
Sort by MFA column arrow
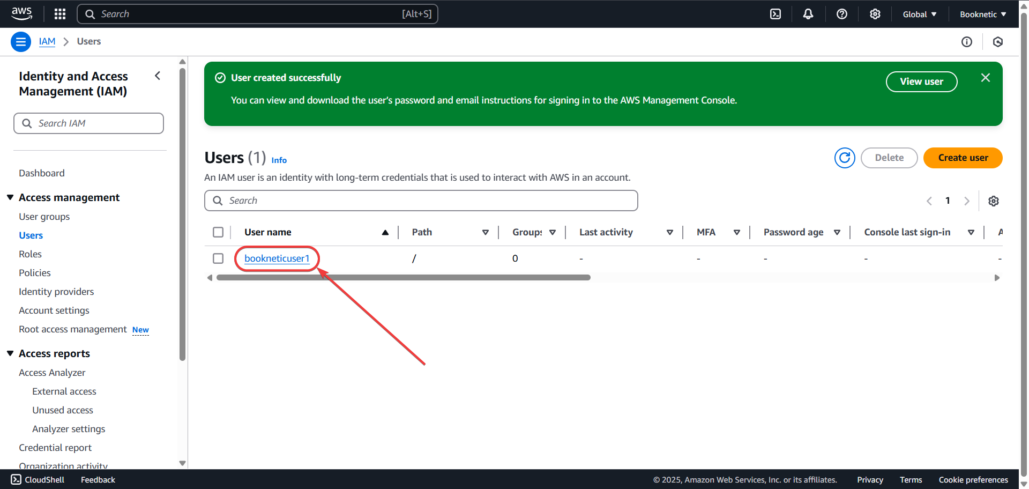737,232
